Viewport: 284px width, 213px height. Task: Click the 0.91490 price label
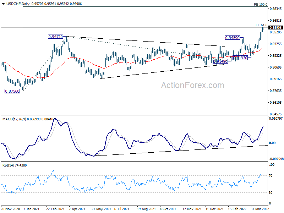(220, 61)
